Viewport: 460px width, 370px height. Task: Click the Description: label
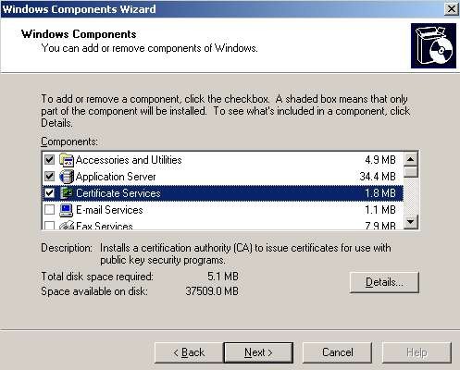[x=67, y=248]
